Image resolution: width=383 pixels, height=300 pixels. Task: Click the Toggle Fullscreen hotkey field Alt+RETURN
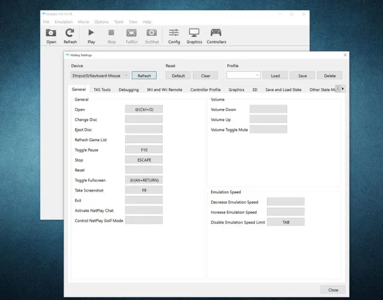(x=144, y=180)
